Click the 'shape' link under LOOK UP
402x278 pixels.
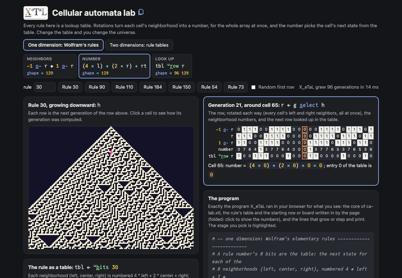pyautogui.click(x=161, y=73)
